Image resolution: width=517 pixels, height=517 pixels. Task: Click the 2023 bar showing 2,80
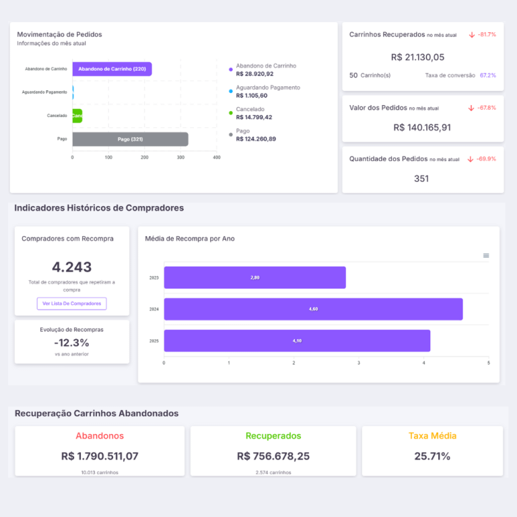click(254, 277)
